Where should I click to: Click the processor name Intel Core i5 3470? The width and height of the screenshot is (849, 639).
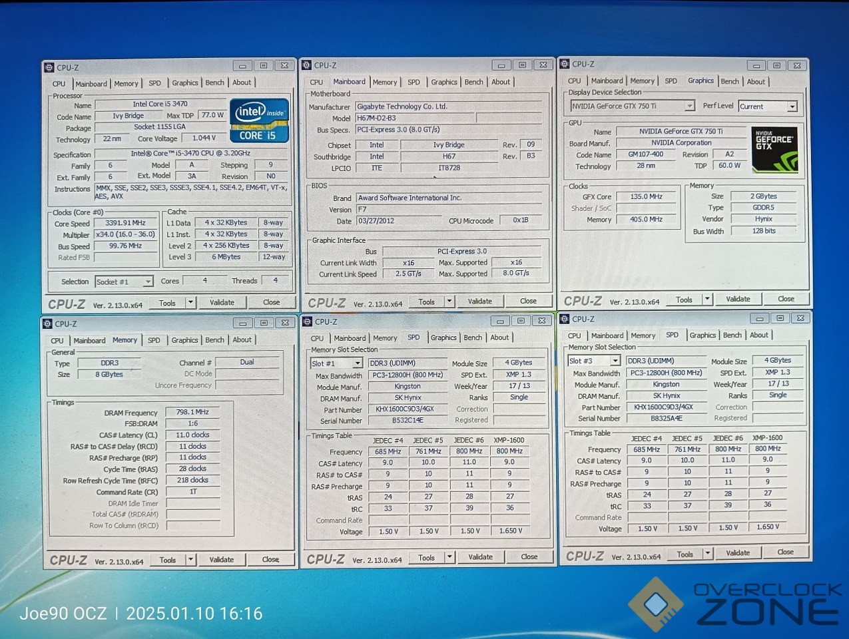pos(160,105)
